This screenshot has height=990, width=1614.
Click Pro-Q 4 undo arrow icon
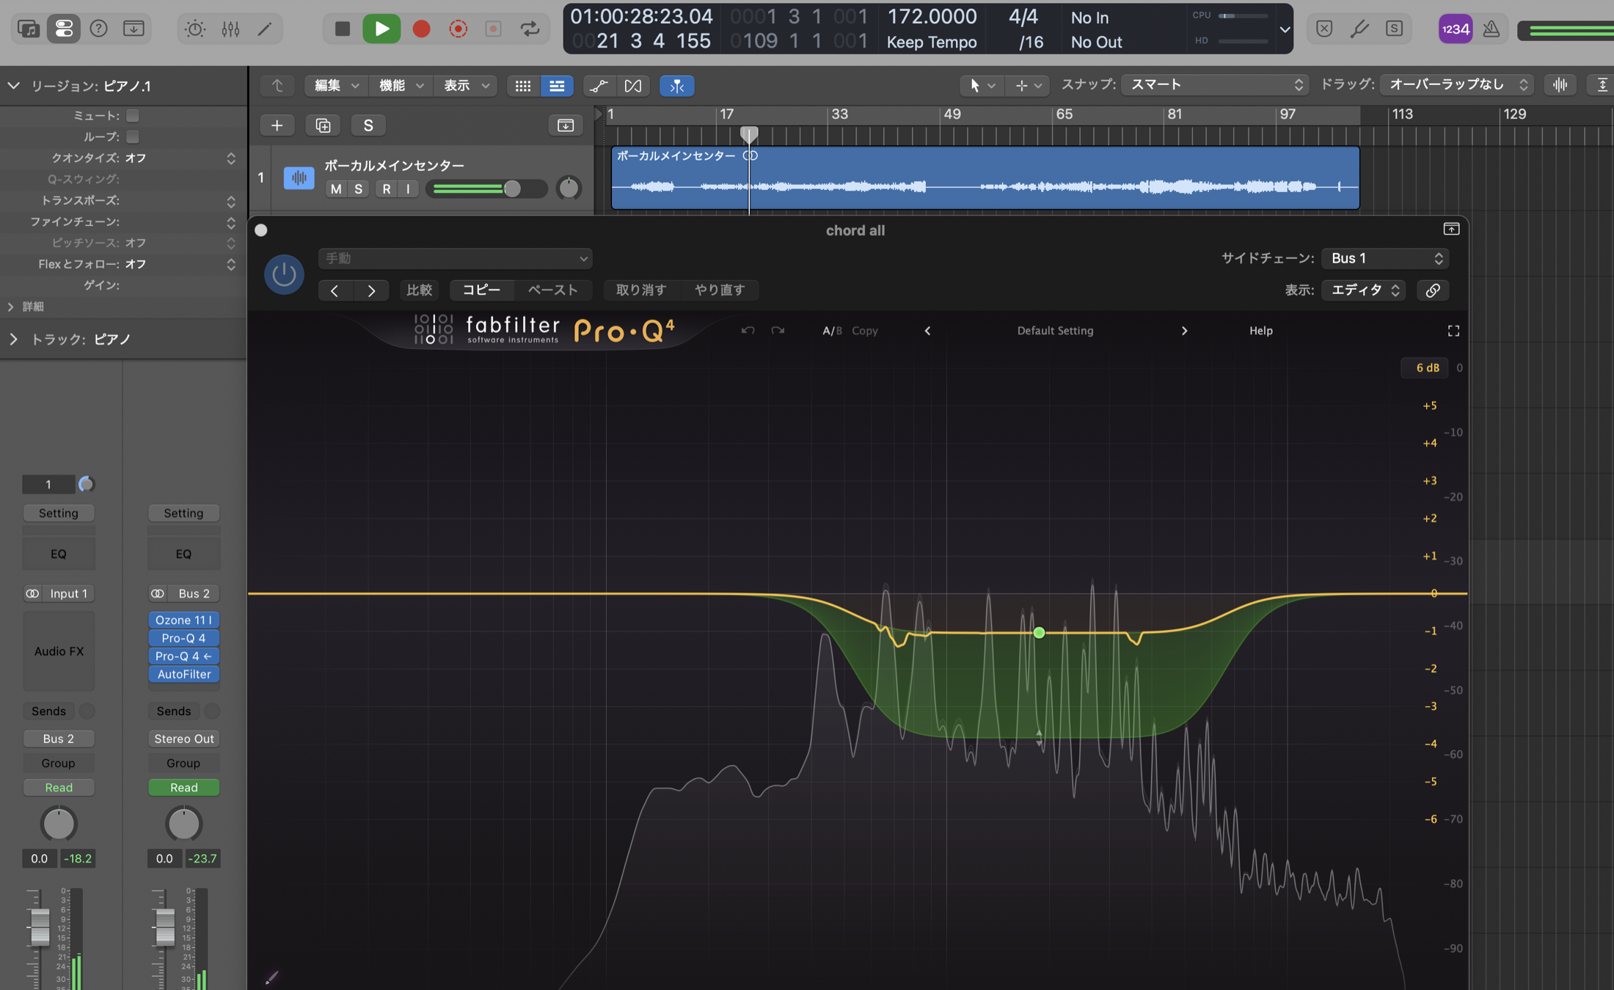pyautogui.click(x=748, y=331)
